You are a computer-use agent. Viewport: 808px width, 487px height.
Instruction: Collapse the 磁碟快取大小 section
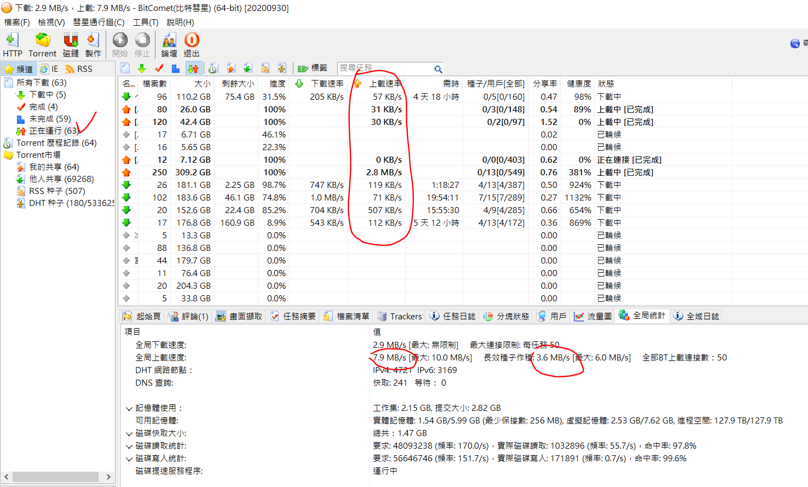tap(129, 434)
